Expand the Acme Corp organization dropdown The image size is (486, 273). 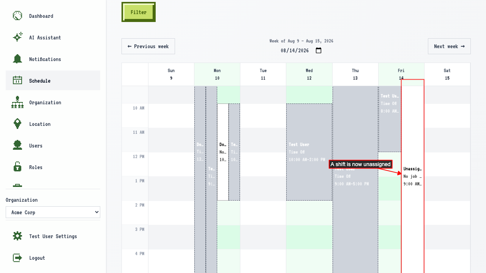(x=53, y=212)
